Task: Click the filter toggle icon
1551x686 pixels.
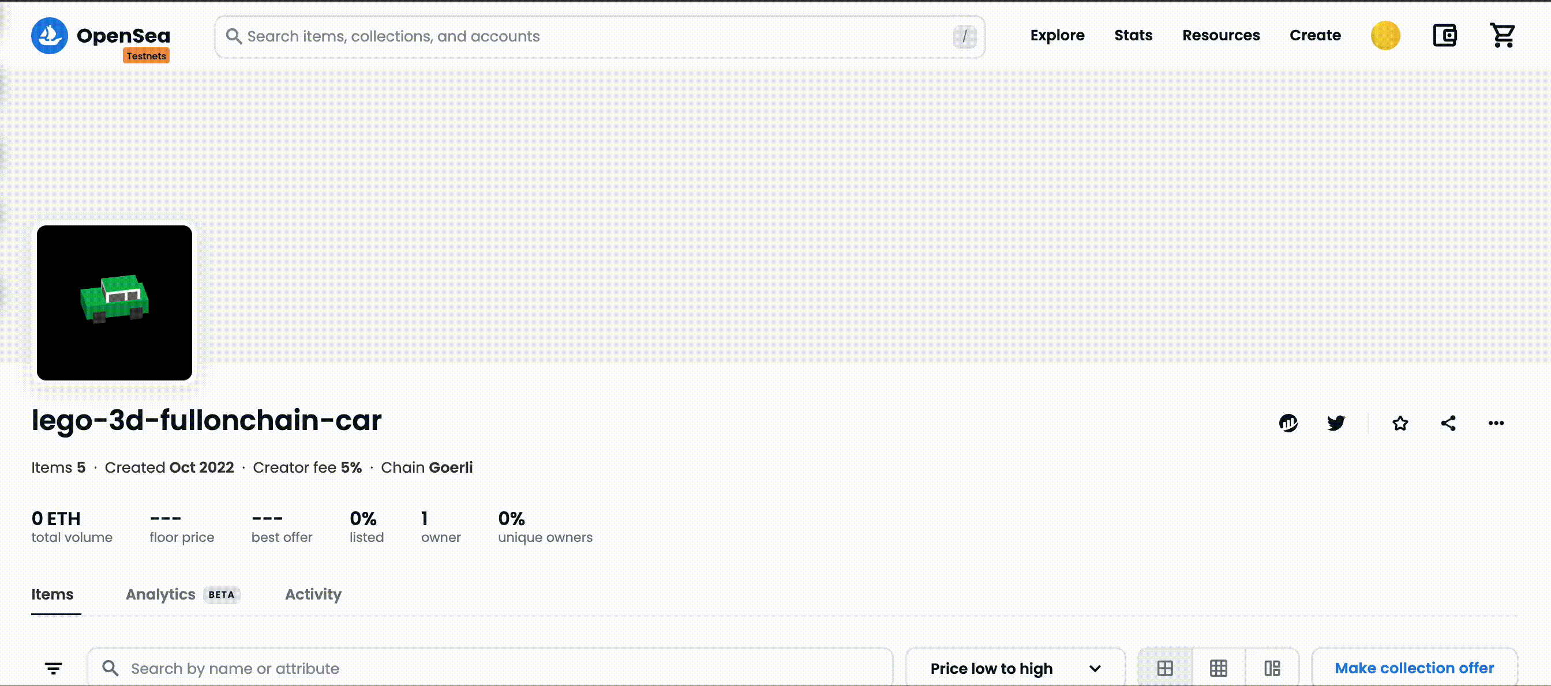Action: coord(54,668)
